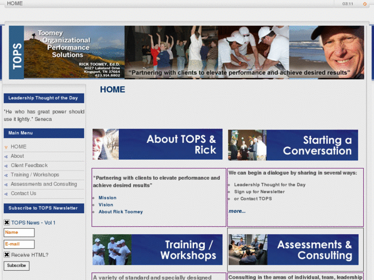Click the Seneca quote text

pos(44,115)
